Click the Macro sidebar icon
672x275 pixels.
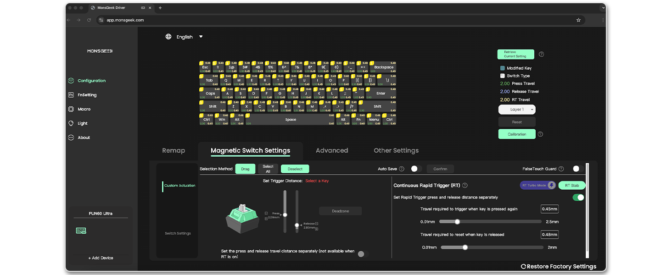(x=71, y=109)
